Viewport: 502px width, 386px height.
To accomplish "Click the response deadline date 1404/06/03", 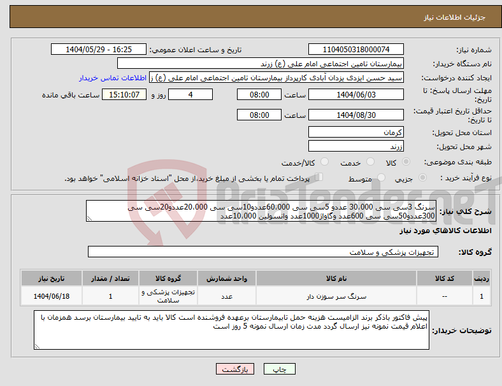I will [355, 94].
